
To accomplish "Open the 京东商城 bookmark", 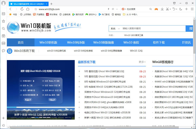I will (52, 14).
